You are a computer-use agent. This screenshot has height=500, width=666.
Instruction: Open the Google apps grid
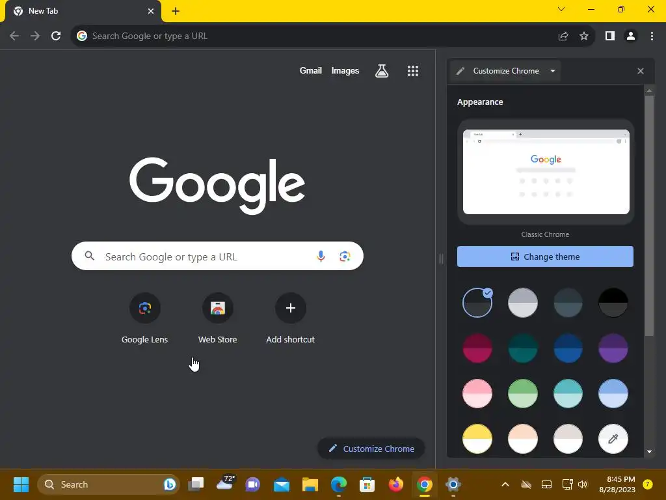(413, 70)
